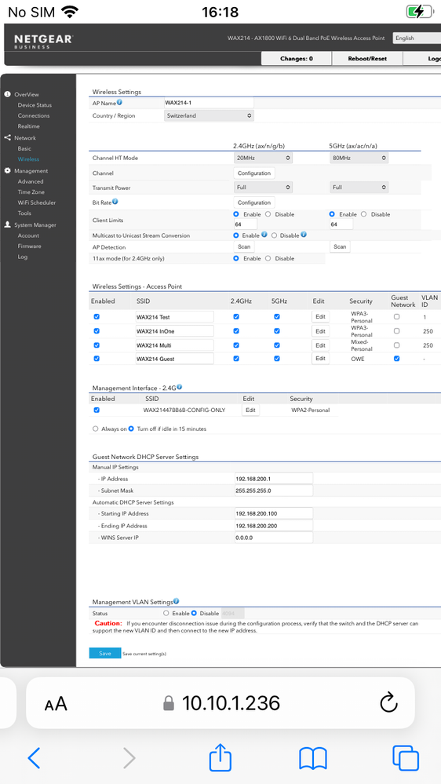The image size is (441, 784).
Task: Click info icon beside Bit Rate
Action: (x=115, y=202)
